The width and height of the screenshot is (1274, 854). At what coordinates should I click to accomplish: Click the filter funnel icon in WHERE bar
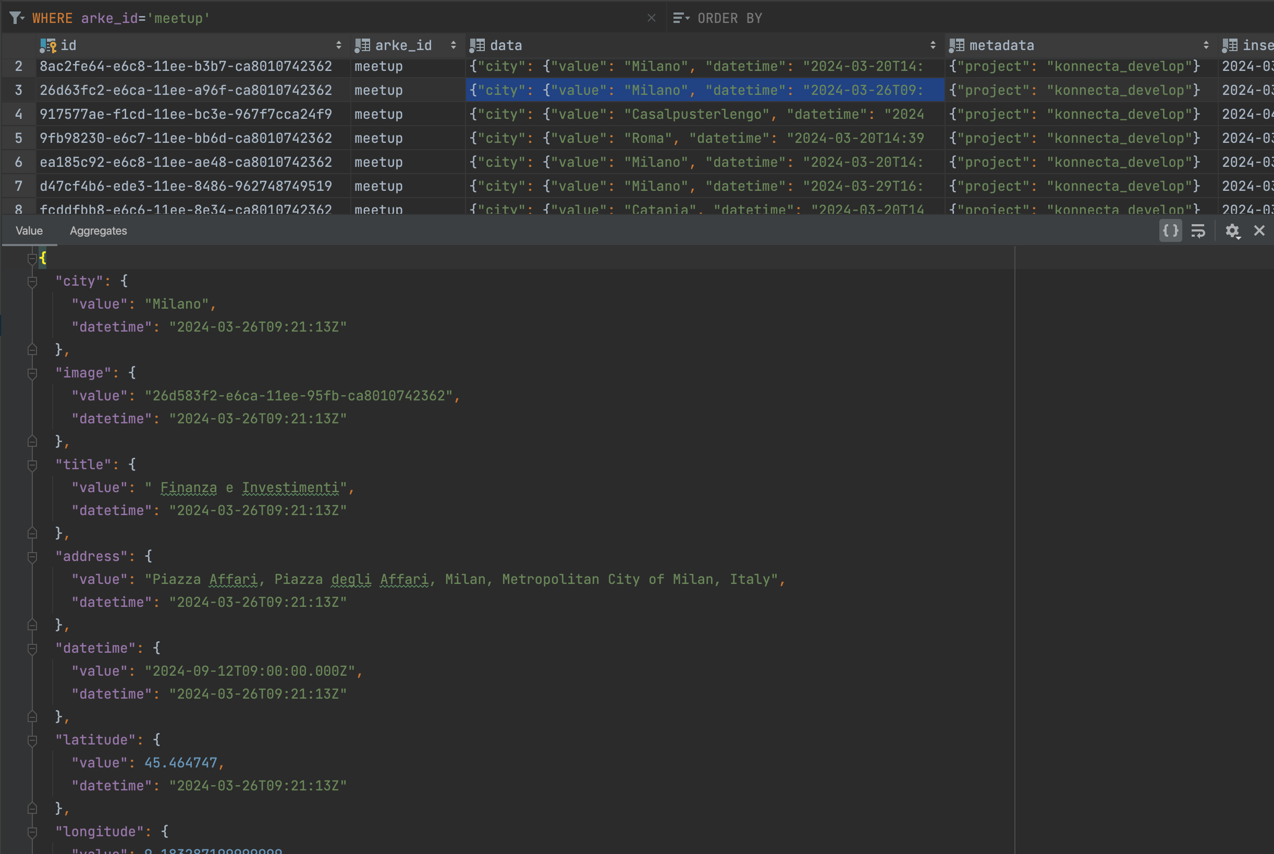point(16,18)
